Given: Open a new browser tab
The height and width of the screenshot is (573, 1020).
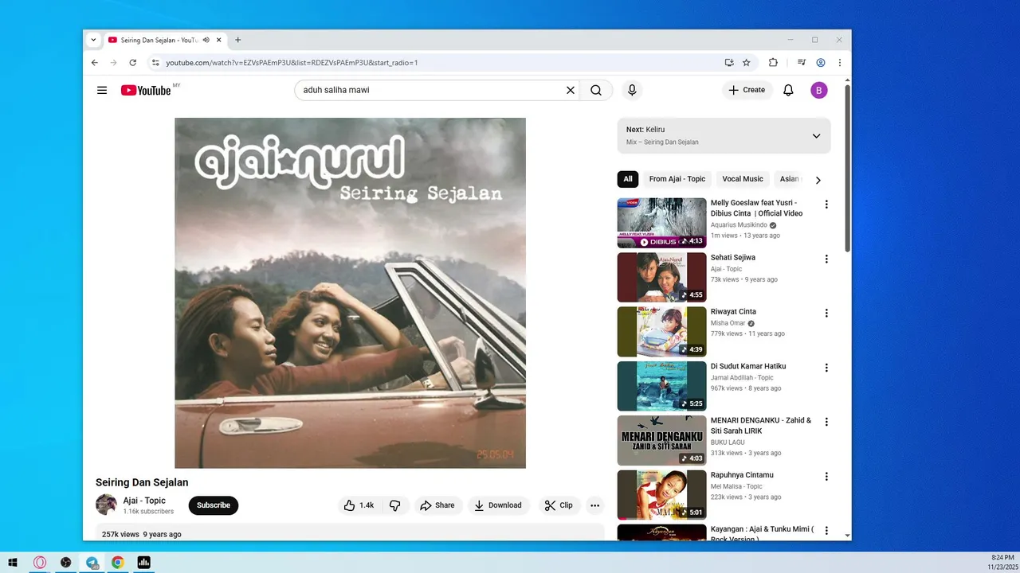Looking at the screenshot, I should (237, 40).
